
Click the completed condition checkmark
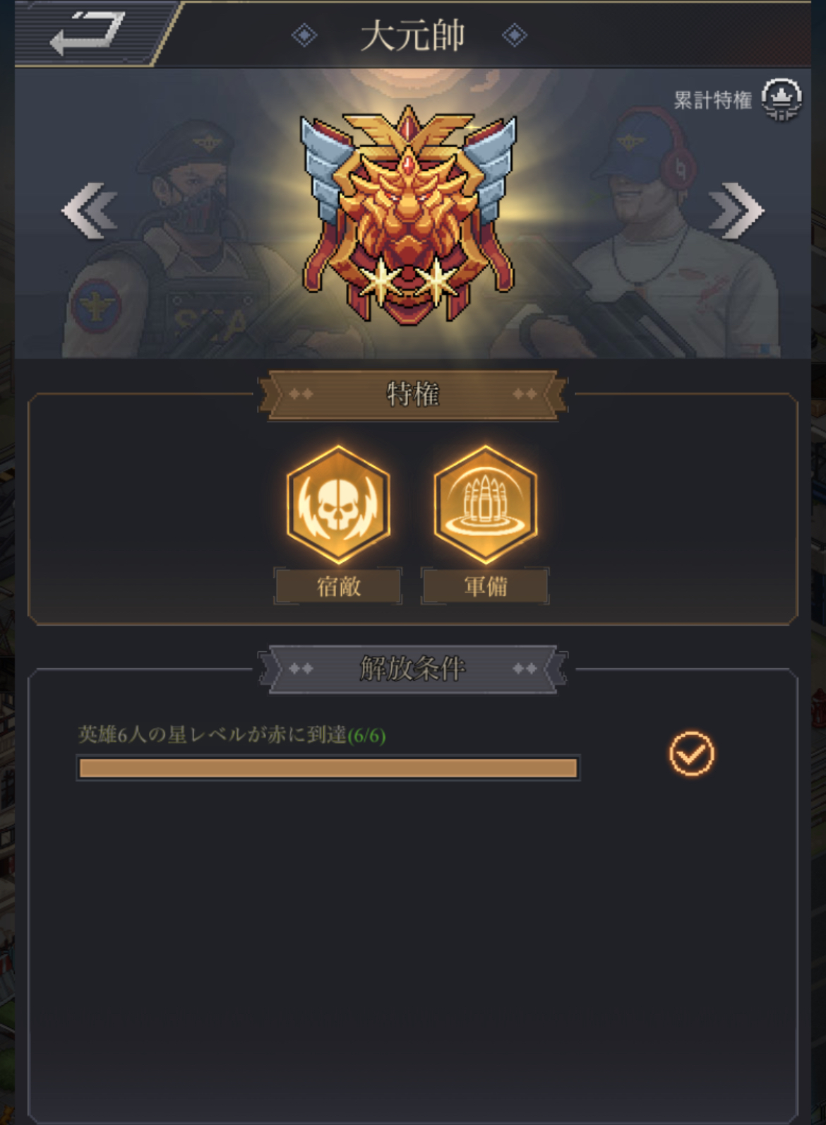(x=692, y=754)
